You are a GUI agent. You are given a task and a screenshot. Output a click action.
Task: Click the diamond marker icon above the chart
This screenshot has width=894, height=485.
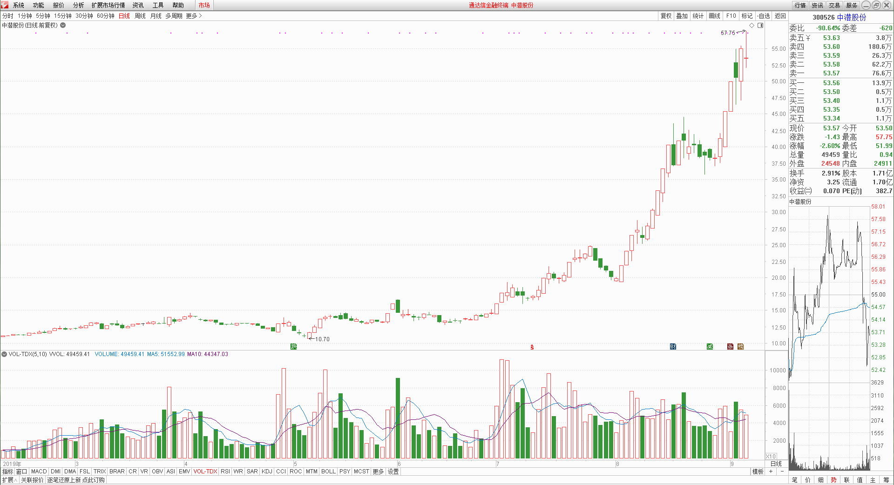point(752,25)
